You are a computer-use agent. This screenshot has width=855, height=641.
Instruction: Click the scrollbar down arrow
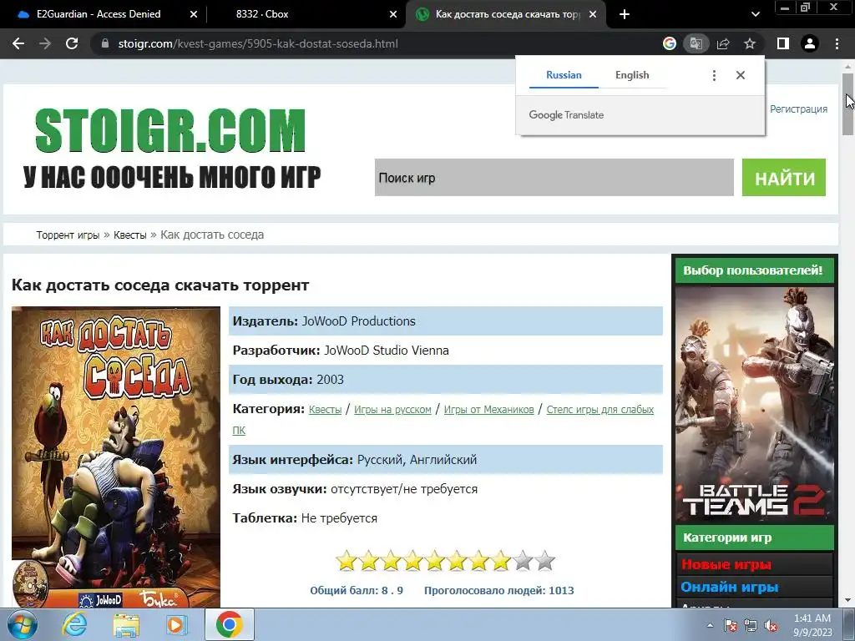tap(848, 600)
